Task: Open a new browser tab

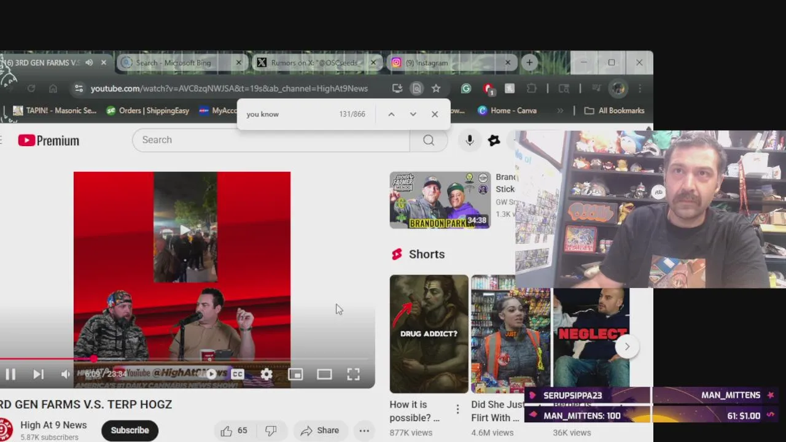Action: click(x=529, y=63)
